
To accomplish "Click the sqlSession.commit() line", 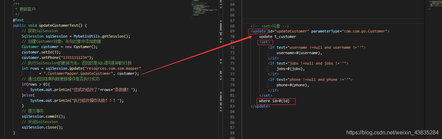I will (43, 116).
